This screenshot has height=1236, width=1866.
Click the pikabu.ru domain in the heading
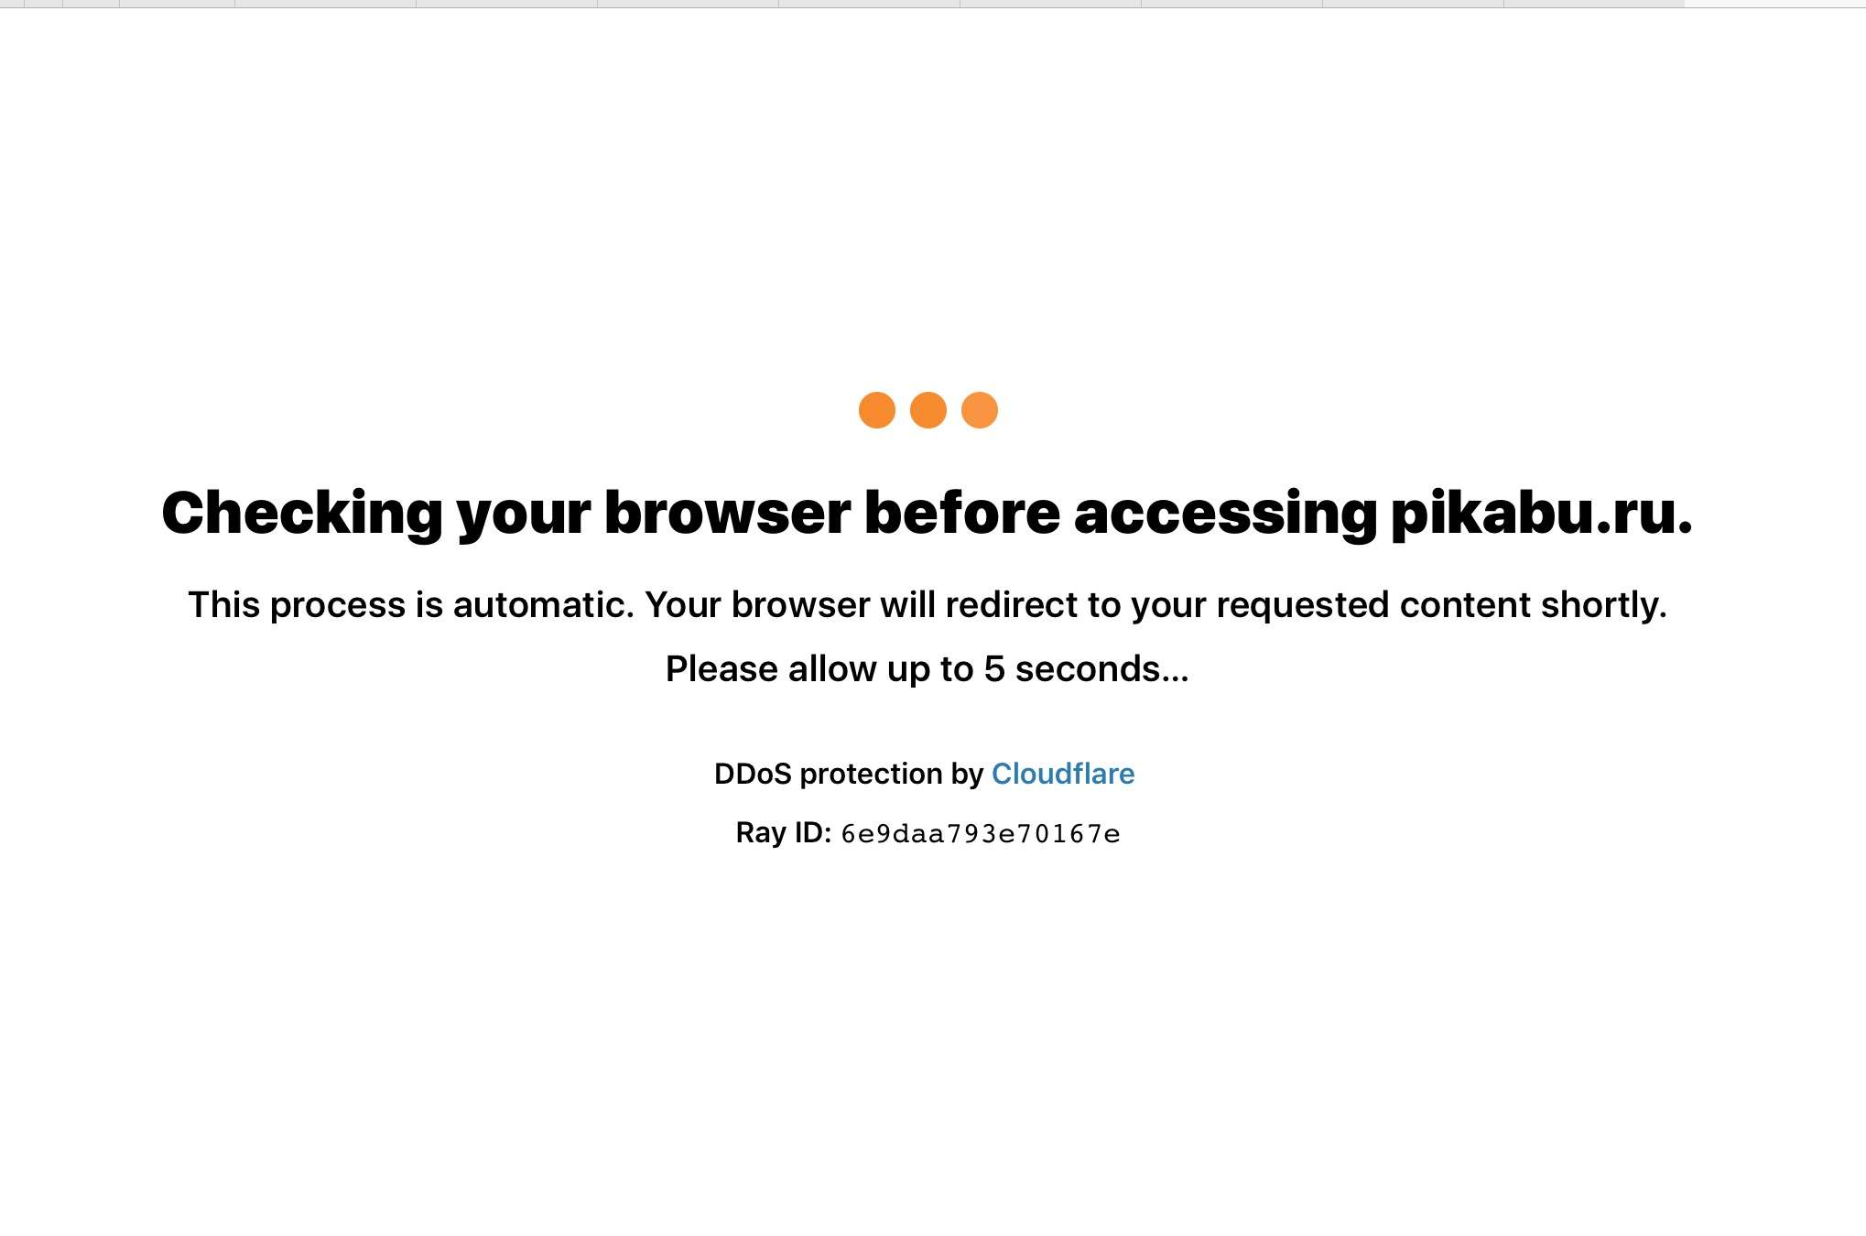pyautogui.click(x=1540, y=513)
